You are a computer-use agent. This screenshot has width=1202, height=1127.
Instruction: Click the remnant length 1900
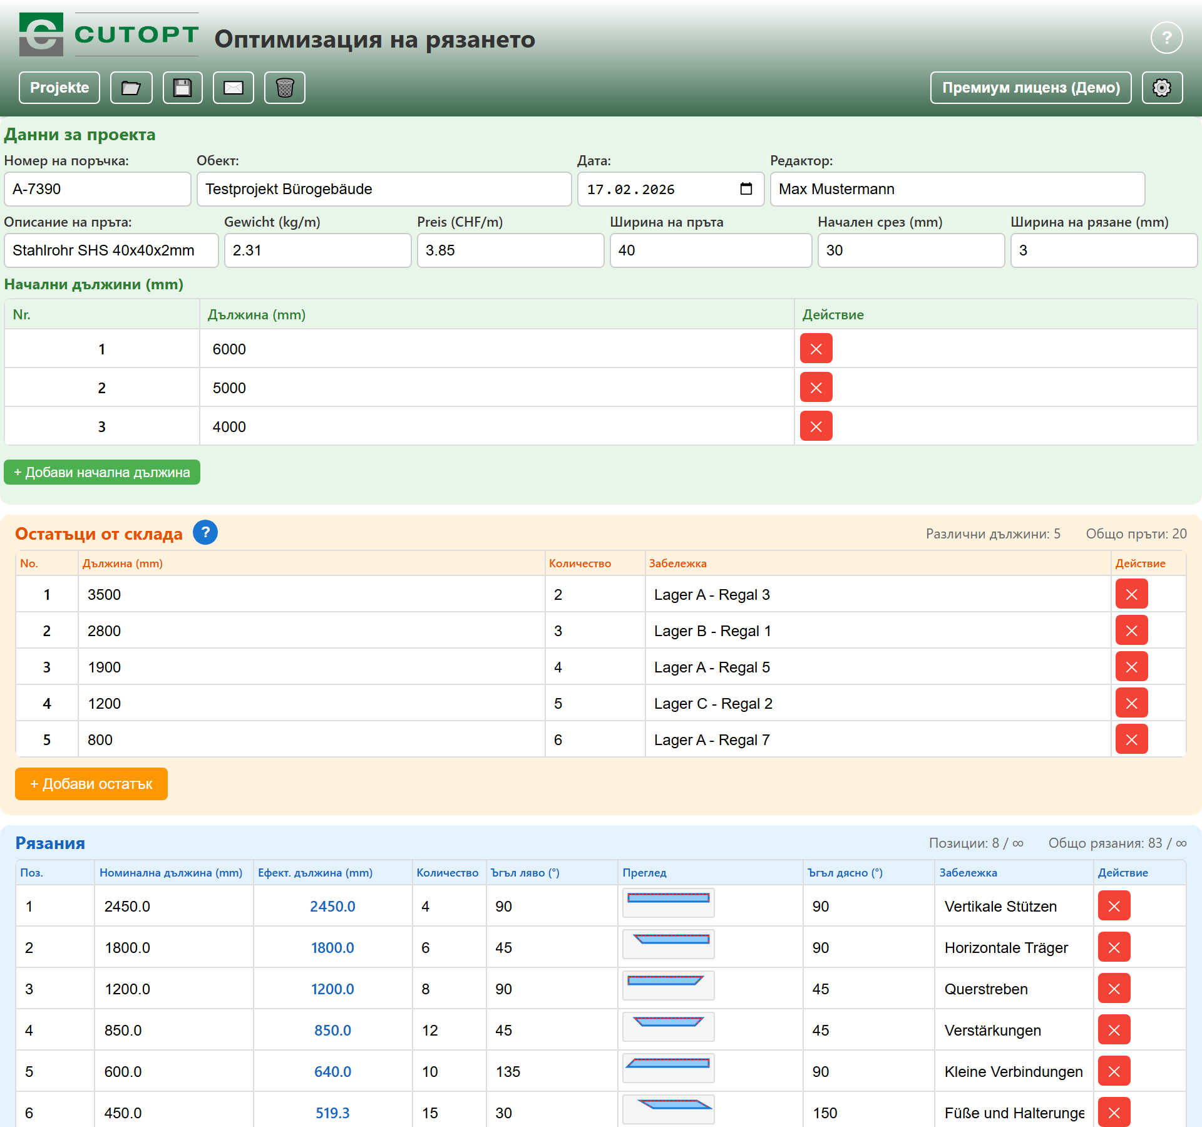tap(104, 667)
